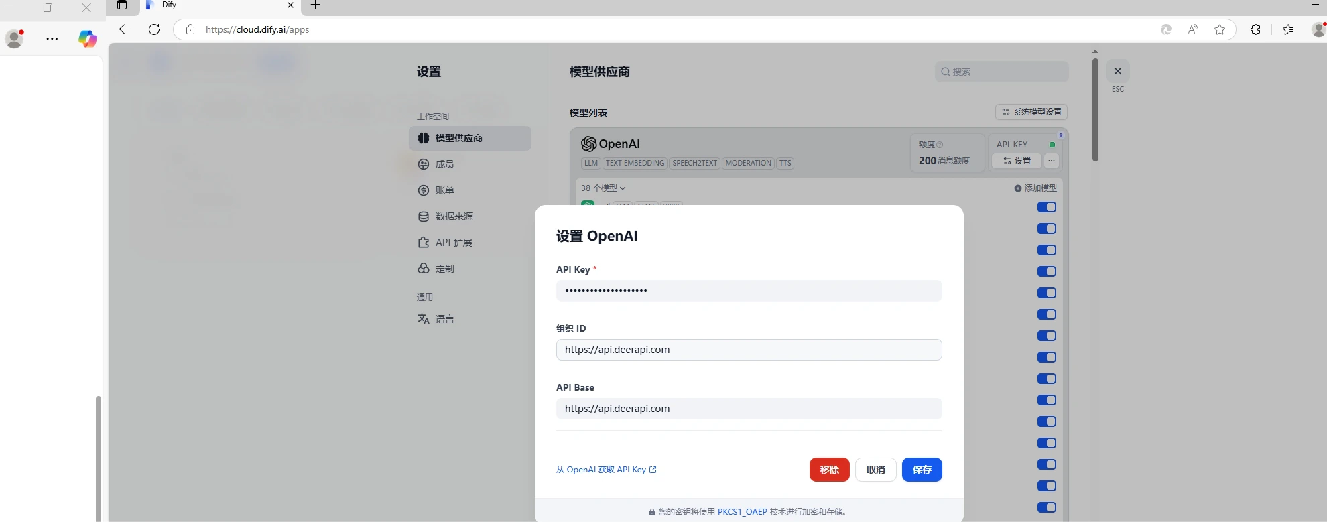This screenshot has width=1327, height=522.
Task: Click the LLM tag under OpenAI
Action: 591,163
